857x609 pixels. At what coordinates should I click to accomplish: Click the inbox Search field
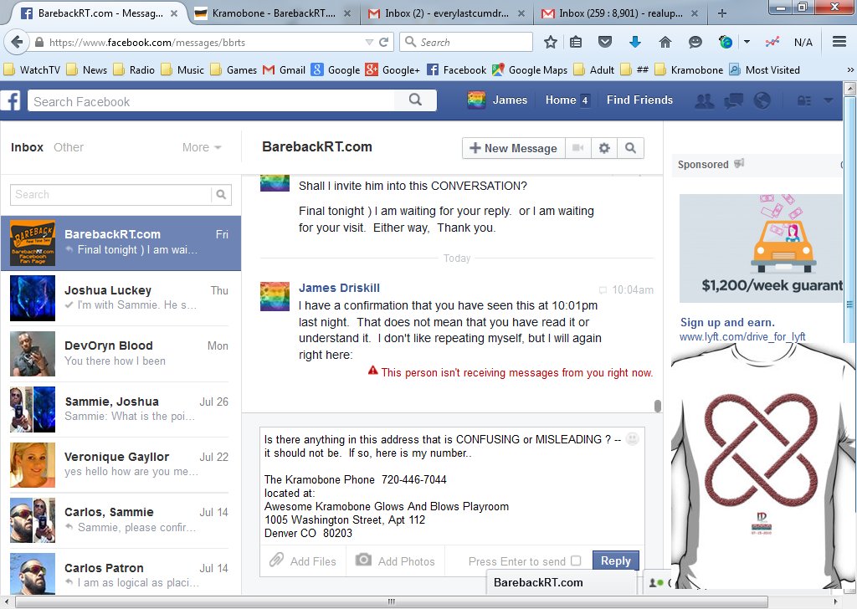110,194
